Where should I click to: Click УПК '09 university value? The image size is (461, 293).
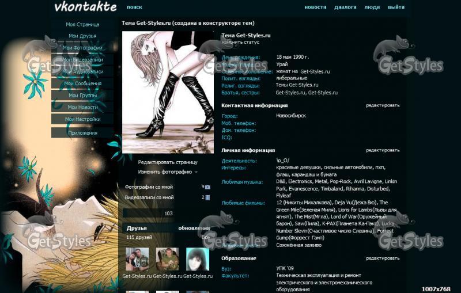pyautogui.click(x=285, y=268)
